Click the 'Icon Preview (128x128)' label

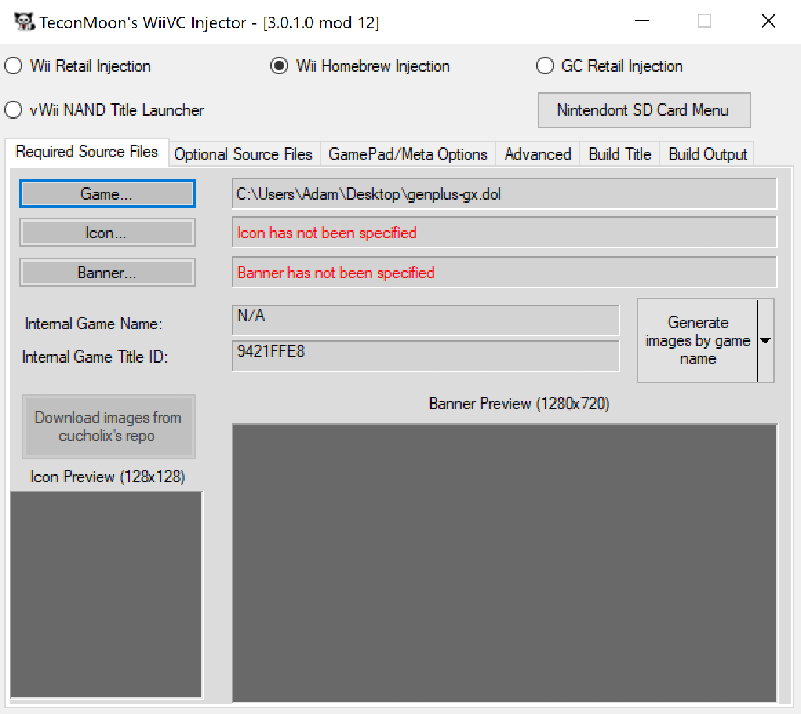[108, 477]
